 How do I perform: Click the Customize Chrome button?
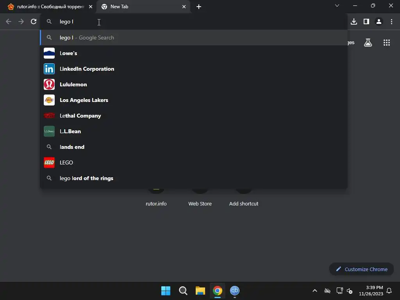[361, 269]
